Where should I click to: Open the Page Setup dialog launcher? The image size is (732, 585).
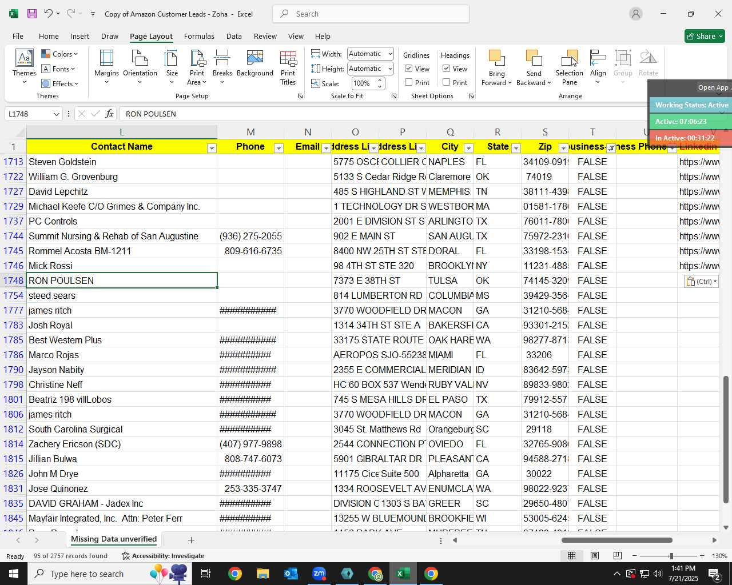coord(300,97)
